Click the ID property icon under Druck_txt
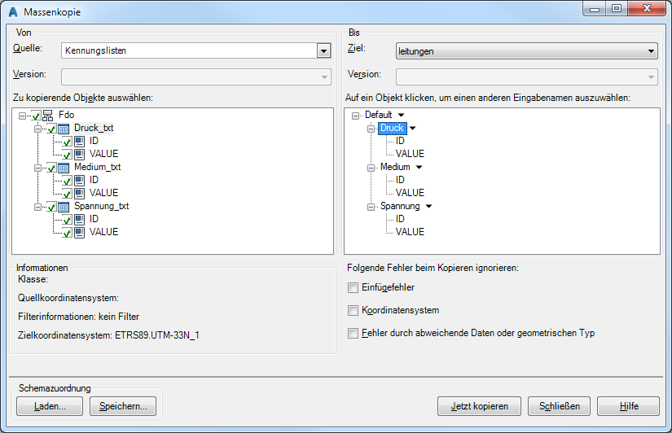 [80, 142]
